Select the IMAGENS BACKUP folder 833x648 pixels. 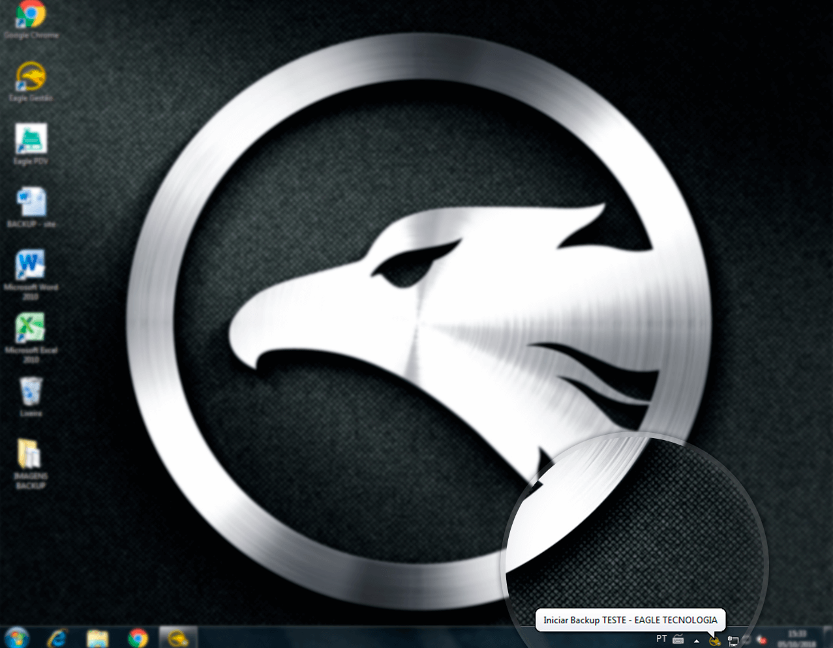coord(31,463)
